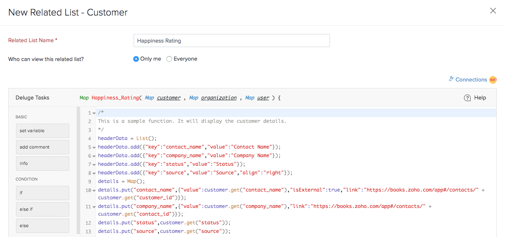Close the New Related List dialog
This screenshot has height=237, width=505.
click(x=493, y=11)
